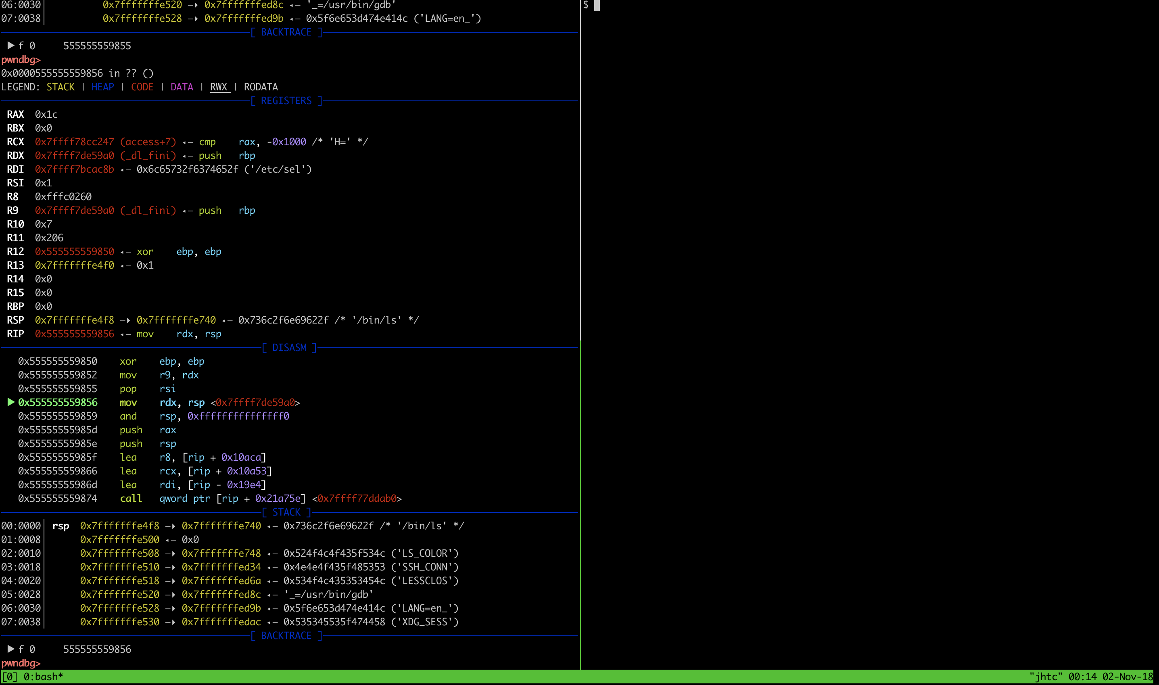Image resolution: width=1159 pixels, height=685 pixels.
Task: Click the R11 value 0x206
Action: click(x=49, y=238)
